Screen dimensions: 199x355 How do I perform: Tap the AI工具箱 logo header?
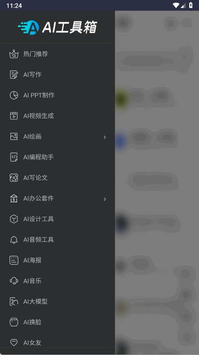[x=57, y=27]
